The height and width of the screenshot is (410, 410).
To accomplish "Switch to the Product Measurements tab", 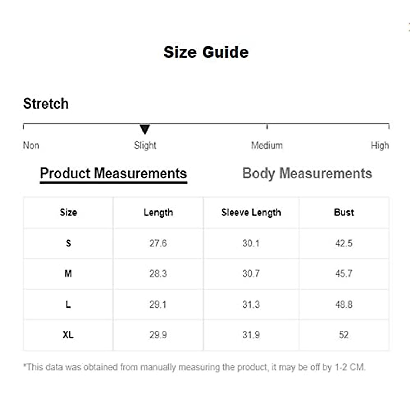I will coord(113,174).
